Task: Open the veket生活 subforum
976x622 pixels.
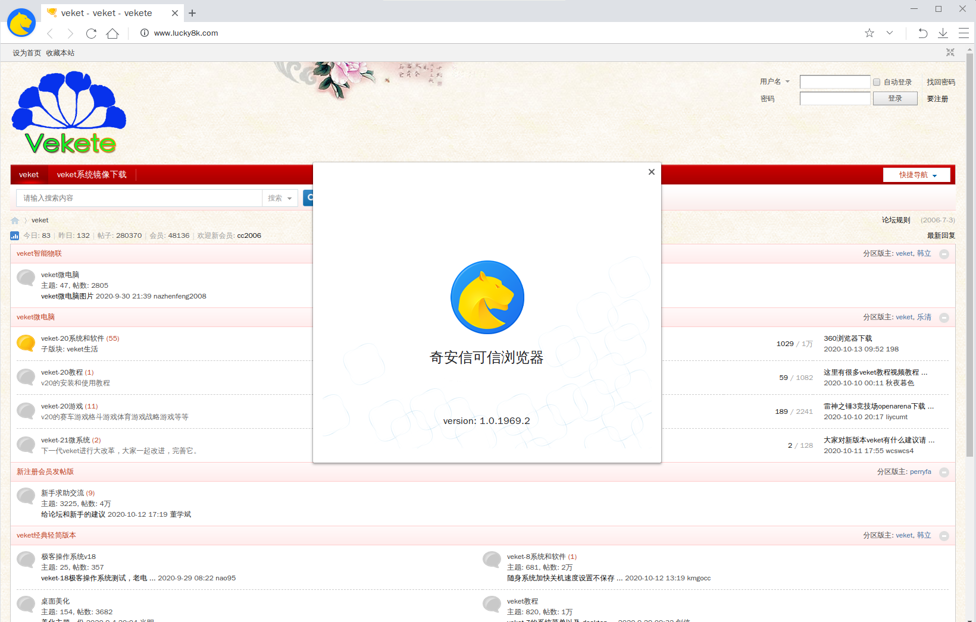Action: point(82,349)
